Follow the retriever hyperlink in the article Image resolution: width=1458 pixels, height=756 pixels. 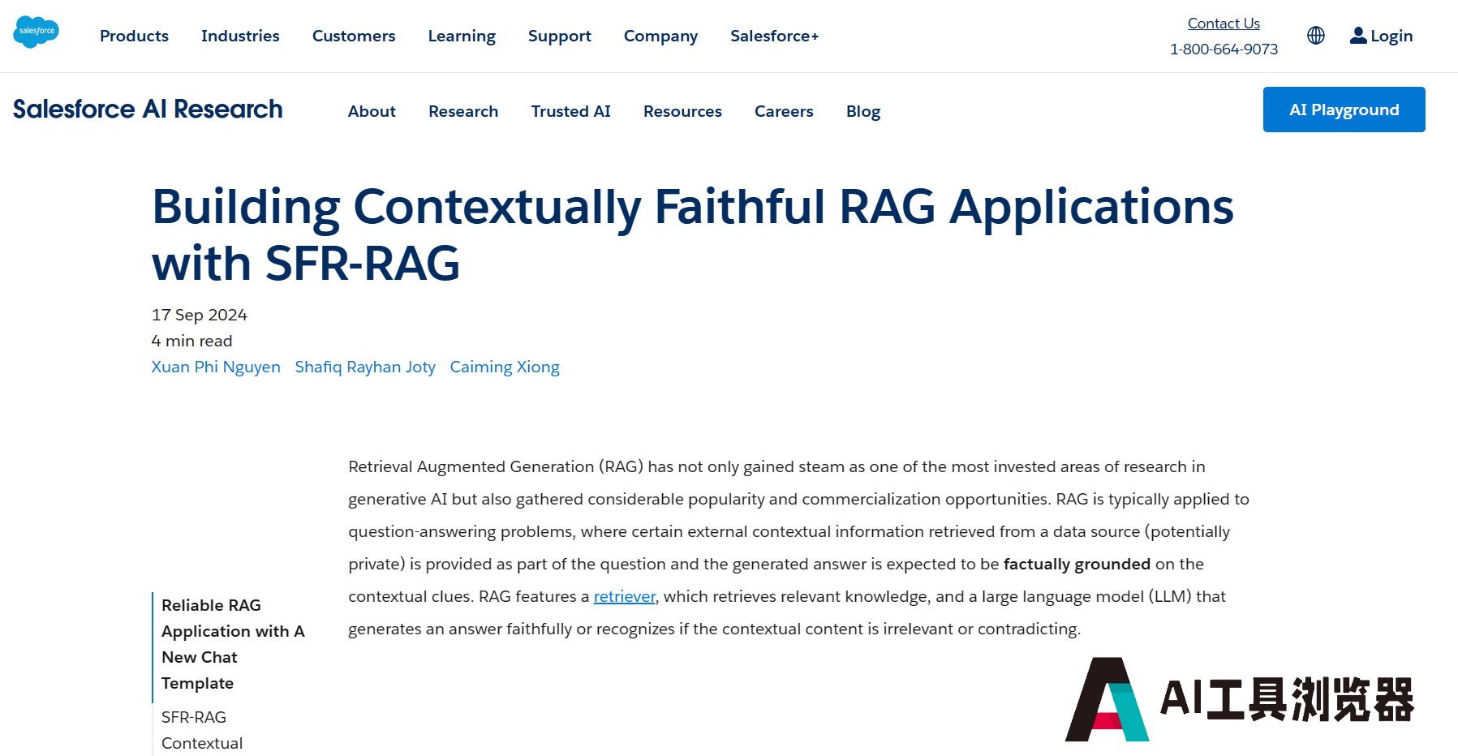(624, 596)
